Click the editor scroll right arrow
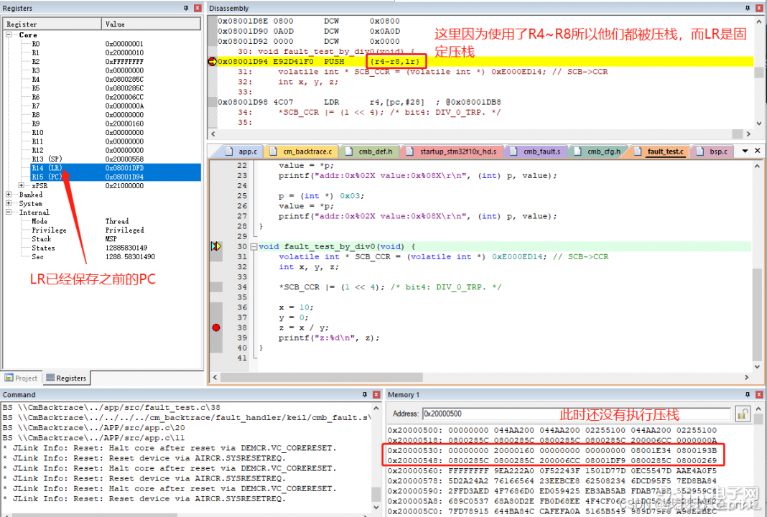The height and width of the screenshot is (517, 767). (x=746, y=377)
